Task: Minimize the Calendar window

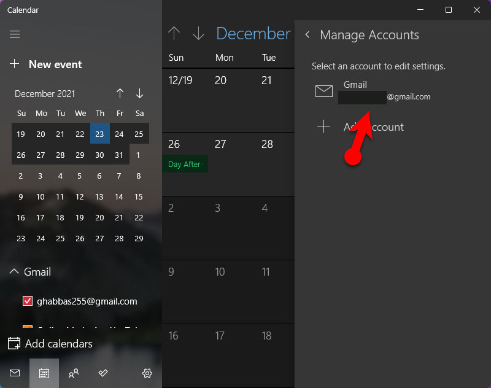Action: (420, 10)
